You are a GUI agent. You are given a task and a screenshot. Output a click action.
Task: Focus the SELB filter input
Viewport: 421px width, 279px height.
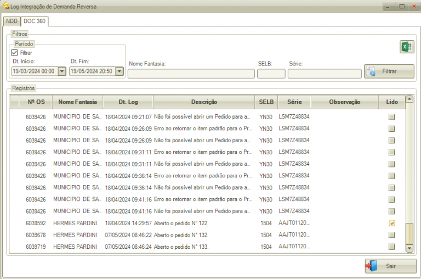pyautogui.click(x=271, y=74)
